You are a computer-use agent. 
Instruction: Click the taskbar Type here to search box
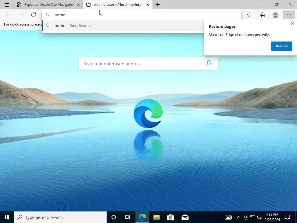60,217
